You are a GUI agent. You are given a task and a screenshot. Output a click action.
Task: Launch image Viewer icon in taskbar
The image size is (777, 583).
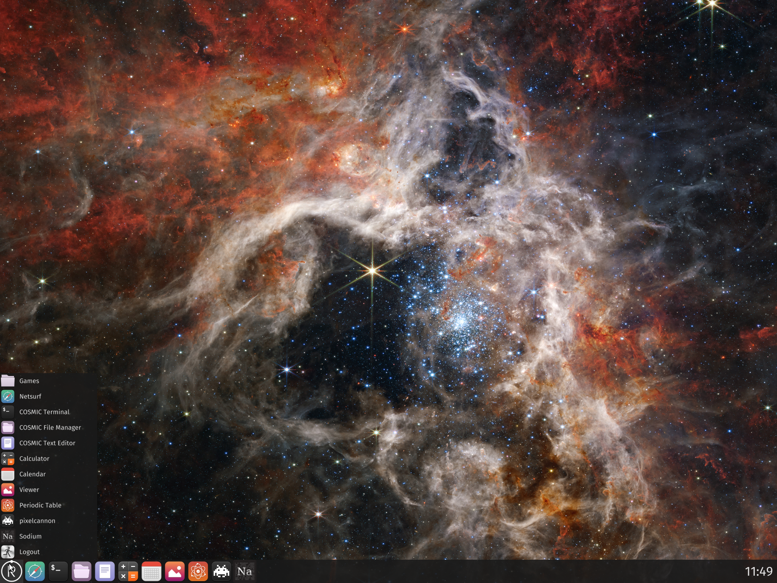click(175, 571)
